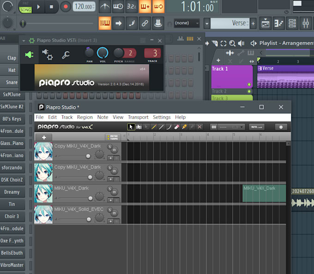The image size is (314, 274).
Task: Toggle loop recording icon
Action: click(x=158, y=6)
